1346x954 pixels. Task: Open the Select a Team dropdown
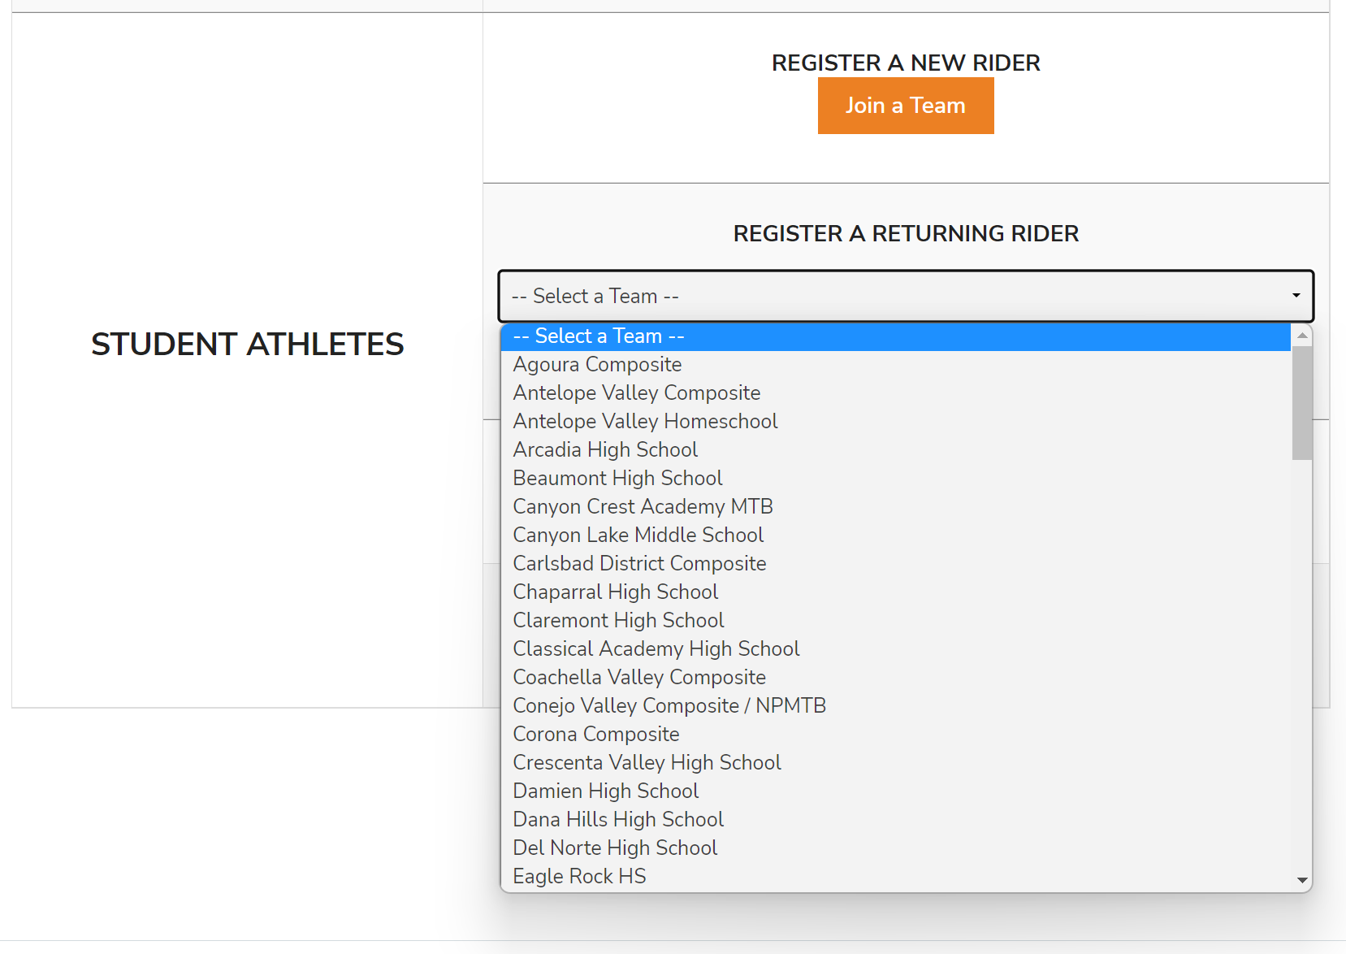905,296
